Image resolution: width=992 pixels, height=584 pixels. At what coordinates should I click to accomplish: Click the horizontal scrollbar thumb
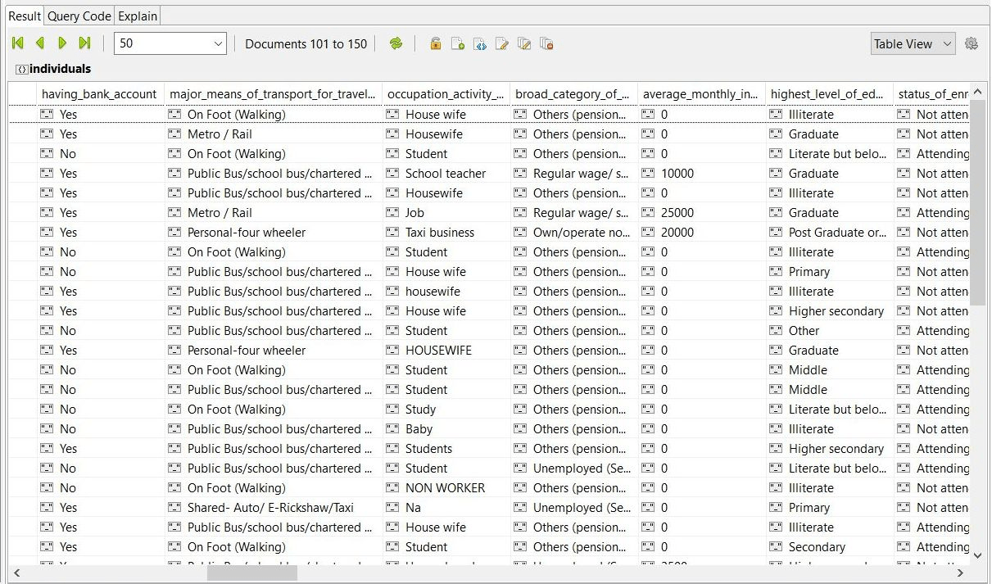(x=251, y=573)
